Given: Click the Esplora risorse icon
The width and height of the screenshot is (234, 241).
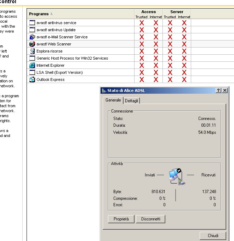Looking at the screenshot, I should click(32, 51).
